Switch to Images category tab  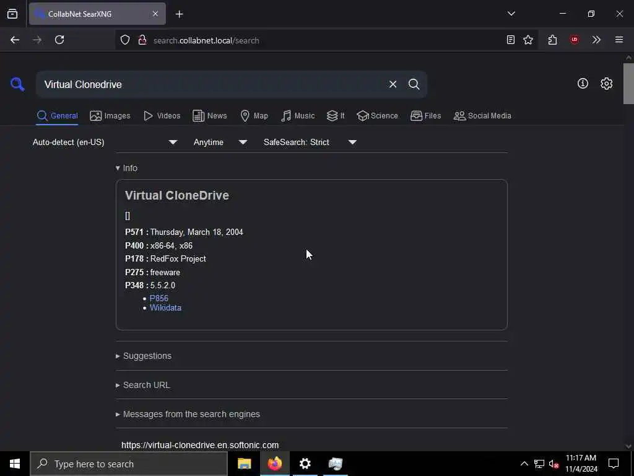click(110, 116)
